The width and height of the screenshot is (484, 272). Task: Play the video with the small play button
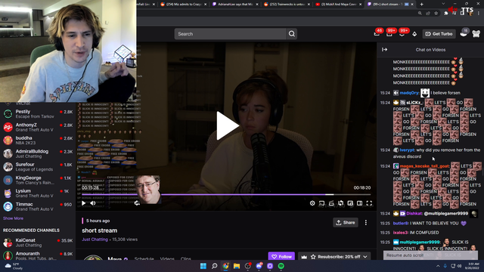[x=84, y=203]
